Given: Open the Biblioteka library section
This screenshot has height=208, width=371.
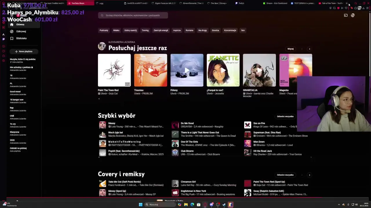Looking at the screenshot, I should (x=24, y=38).
